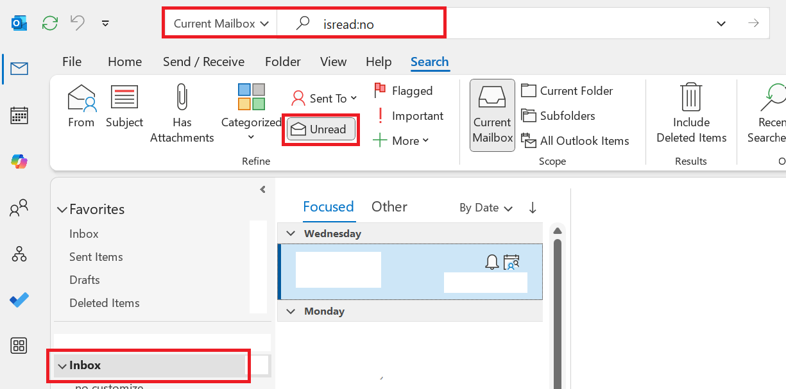Click the Send/Receive All Folders sync icon
The width and height of the screenshot is (786, 389).
tap(50, 24)
